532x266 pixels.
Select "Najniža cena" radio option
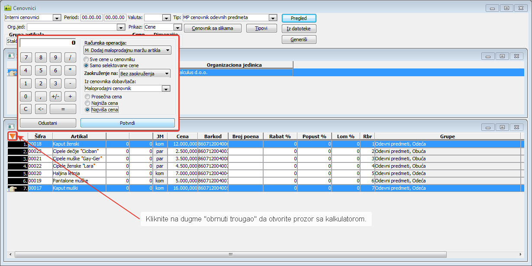[88, 103]
